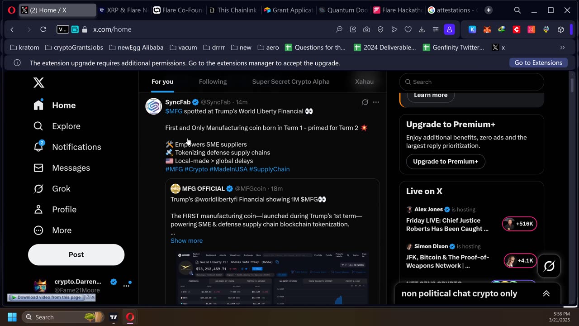Switch to the For you tab
Screen dimensions: 579x326
click(x=162, y=81)
